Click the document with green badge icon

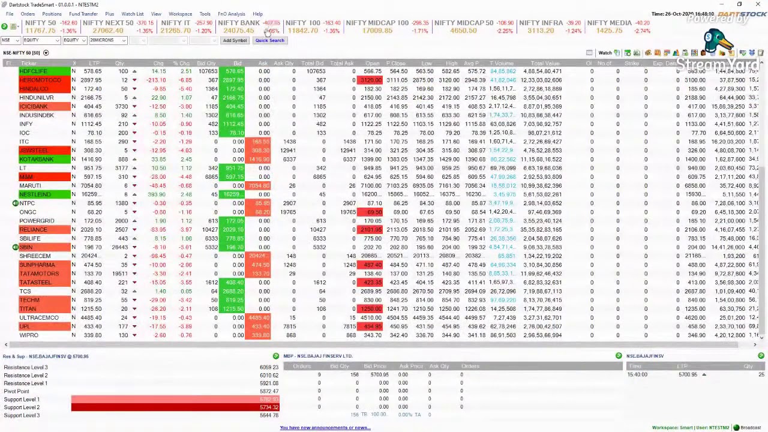pyautogui.click(x=685, y=53)
